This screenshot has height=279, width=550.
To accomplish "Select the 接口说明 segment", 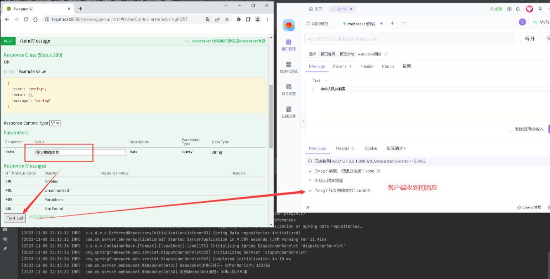I will pyautogui.click(x=328, y=54).
